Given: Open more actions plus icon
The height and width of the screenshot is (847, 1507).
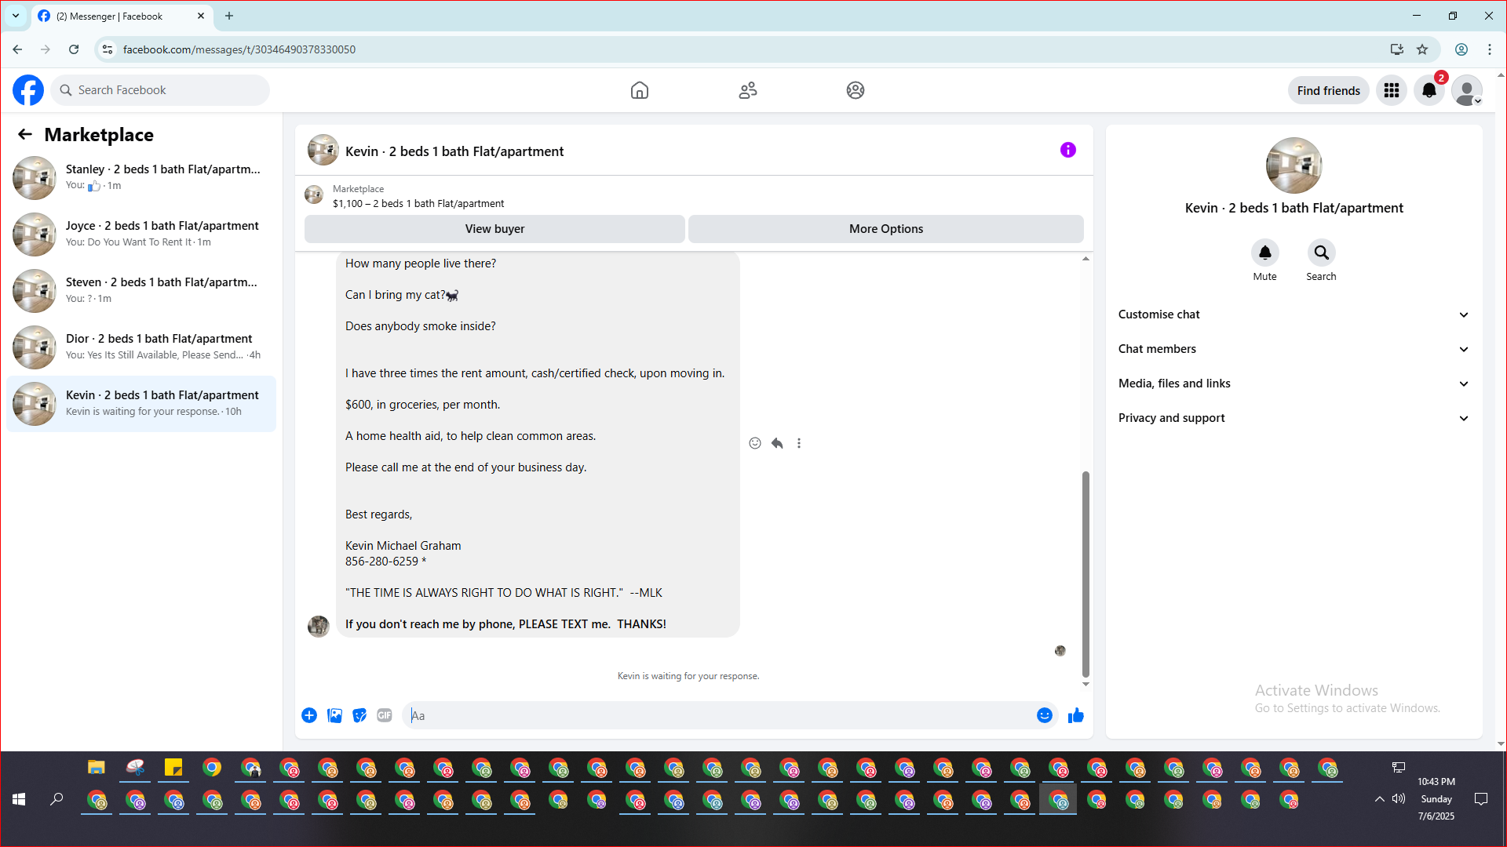Looking at the screenshot, I should [x=309, y=715].
